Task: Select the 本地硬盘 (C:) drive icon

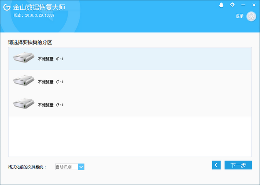Action: coord(24,58)
